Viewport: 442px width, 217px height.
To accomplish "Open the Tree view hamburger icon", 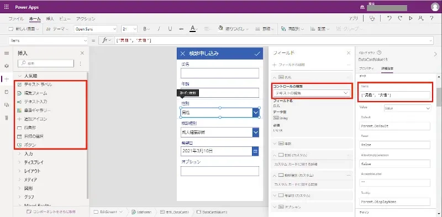I will (x=7, y=53).
